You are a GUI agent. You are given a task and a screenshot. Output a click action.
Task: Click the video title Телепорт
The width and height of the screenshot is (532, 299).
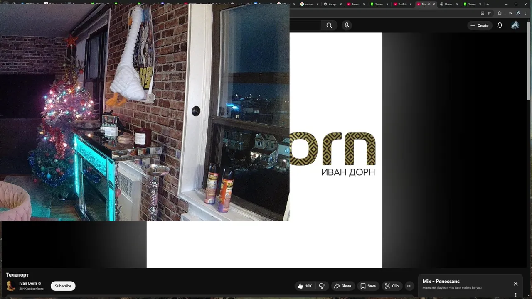[17, 275]
